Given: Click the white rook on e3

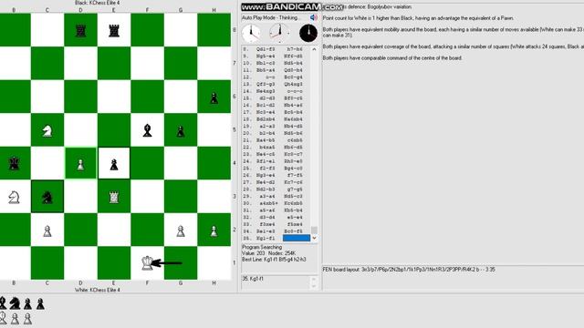Looking at the screenshot, I should 114,197.
